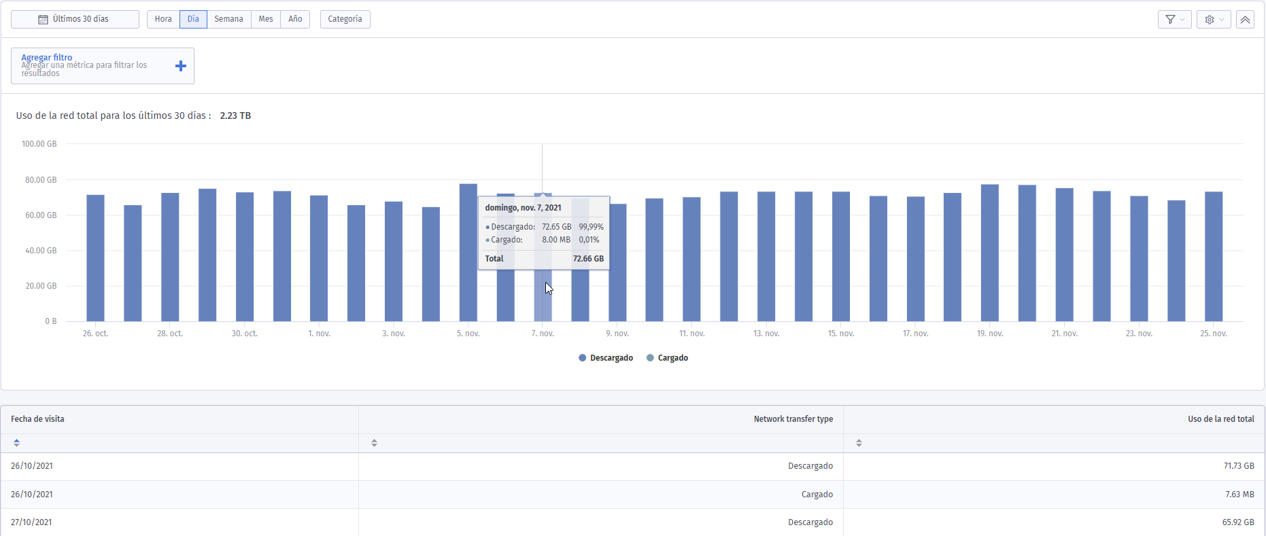
Task: Click the bar for 19. nov.
Action: [x=990, y=253]
